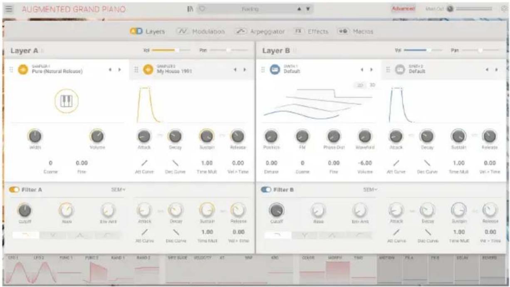Click Layer B Synth 2 Dec Curve icon
This screenshot has height=287, width=510.
[x=427, y=163]
